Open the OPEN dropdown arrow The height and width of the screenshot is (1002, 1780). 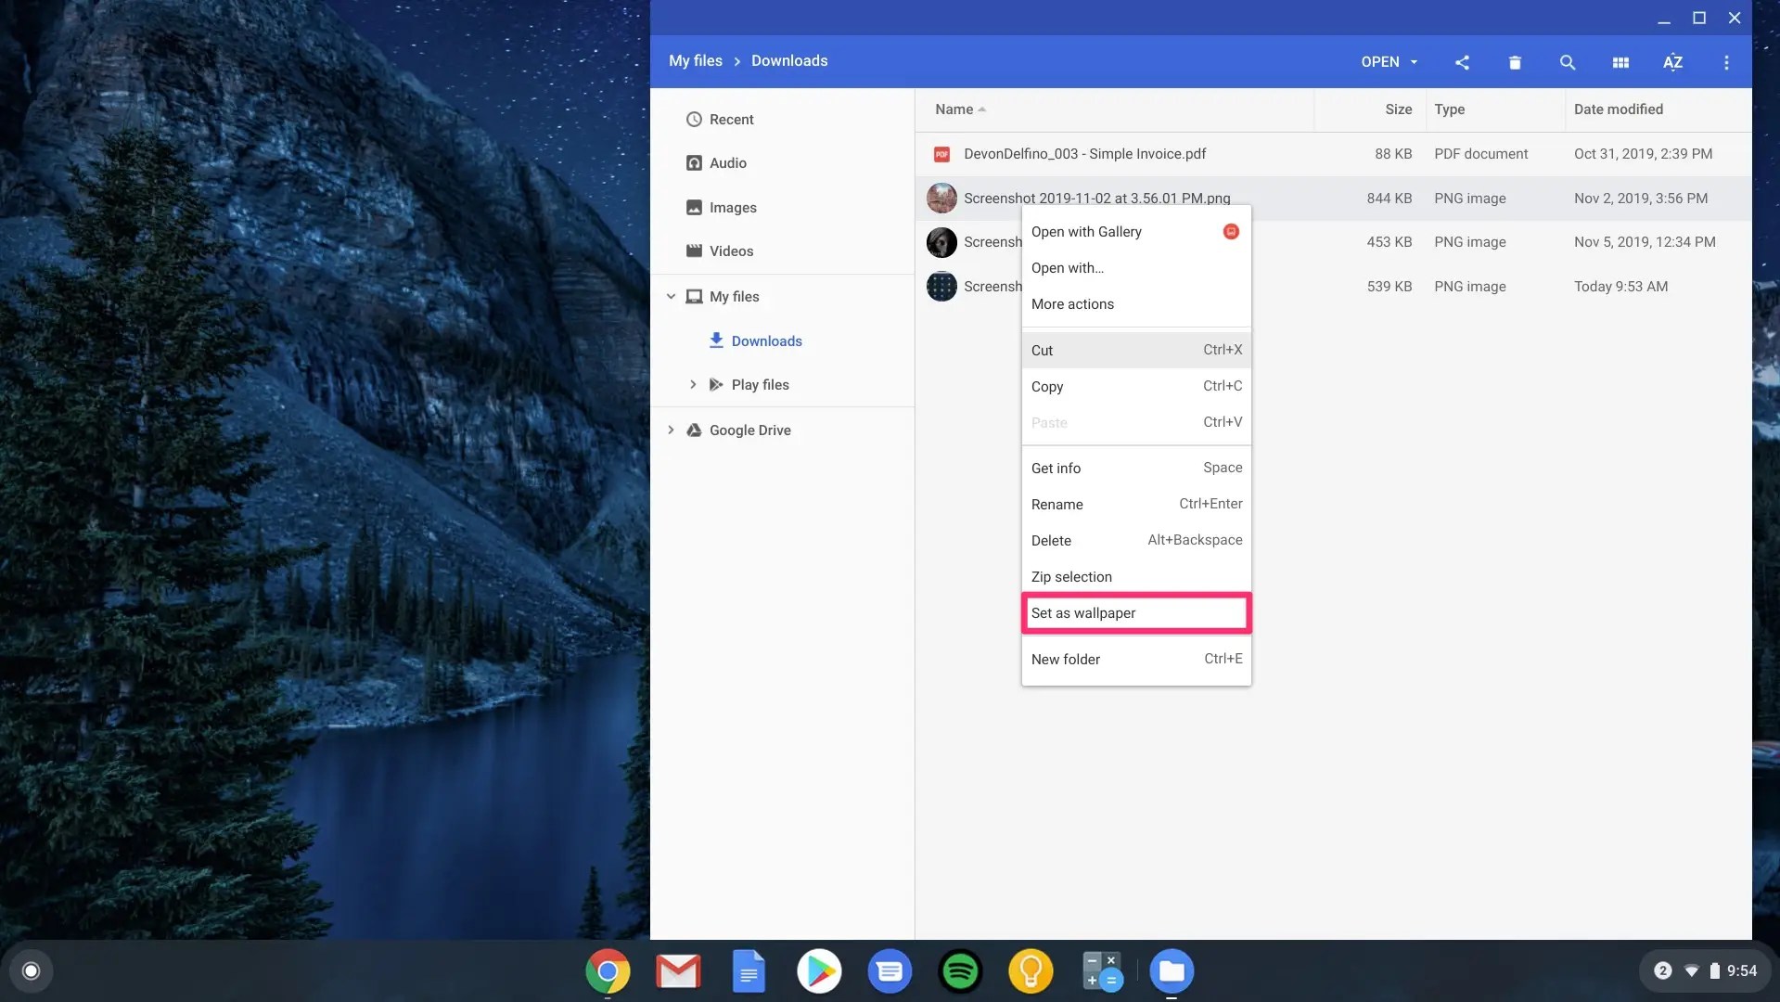(1414, 62)
